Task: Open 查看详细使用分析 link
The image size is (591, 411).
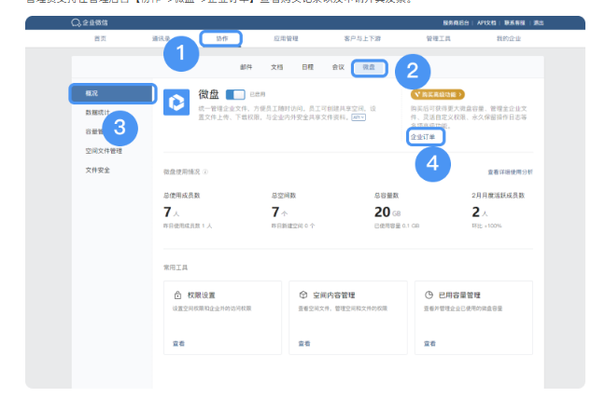Action: [510, 171]
